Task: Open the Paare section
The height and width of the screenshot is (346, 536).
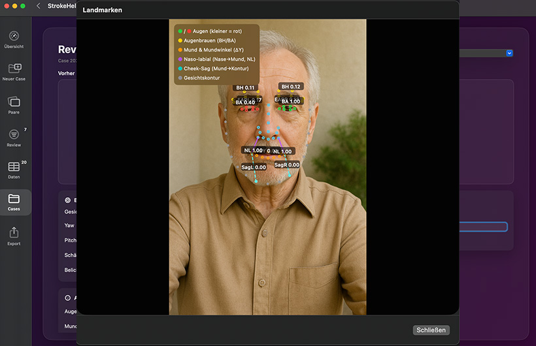Action: tap(14, 102)
